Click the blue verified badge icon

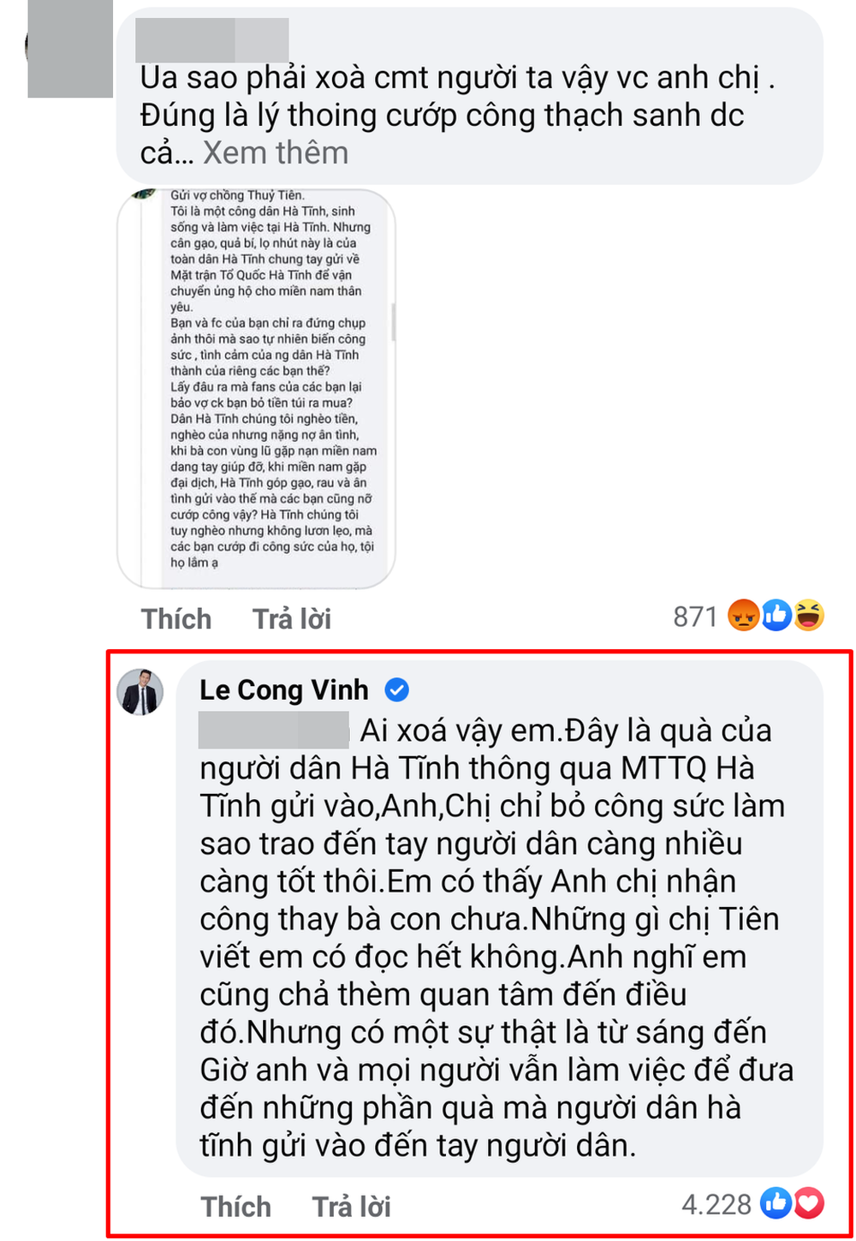coord(396,689)
